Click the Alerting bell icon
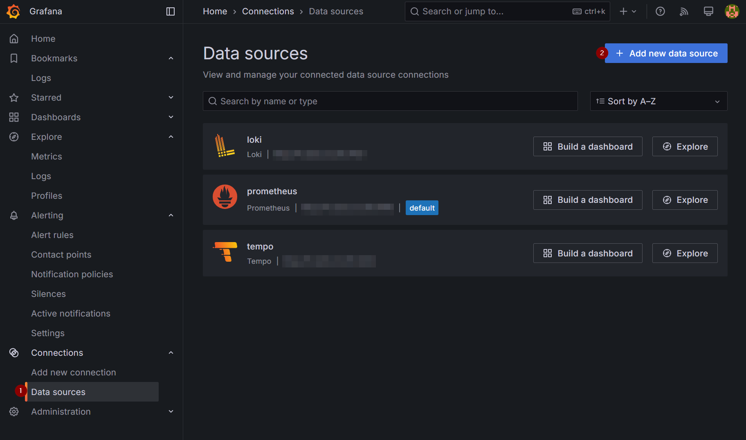 point(14,215)
